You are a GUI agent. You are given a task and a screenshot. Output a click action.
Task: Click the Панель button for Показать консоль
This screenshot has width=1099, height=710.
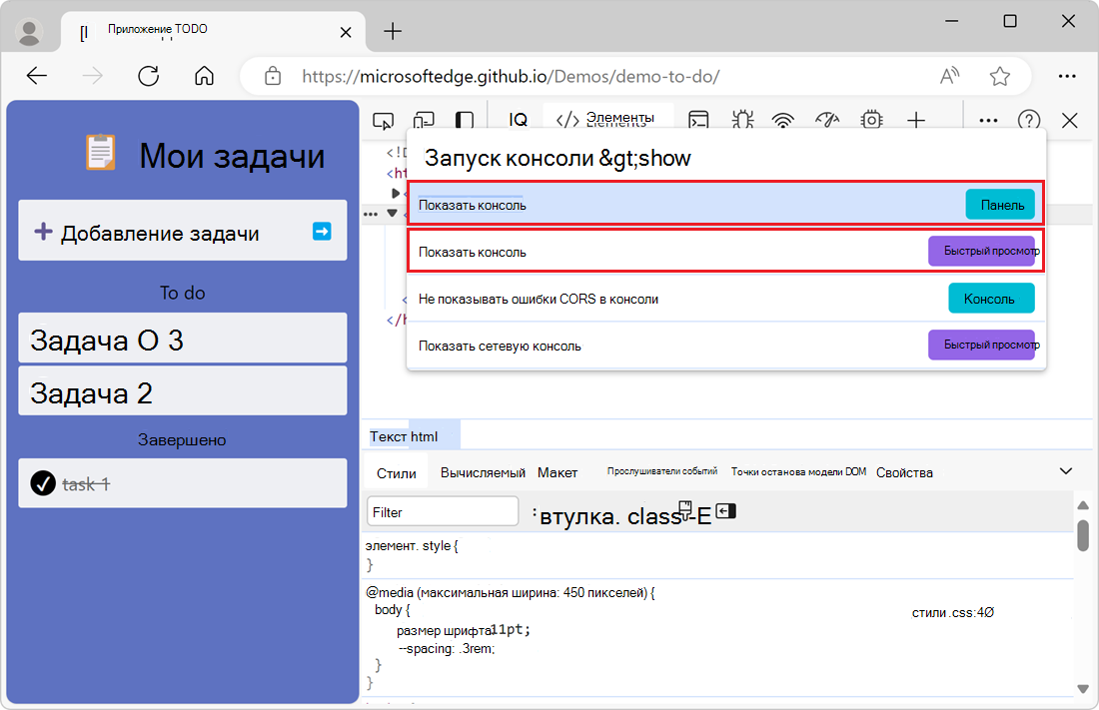coord(998,203)
